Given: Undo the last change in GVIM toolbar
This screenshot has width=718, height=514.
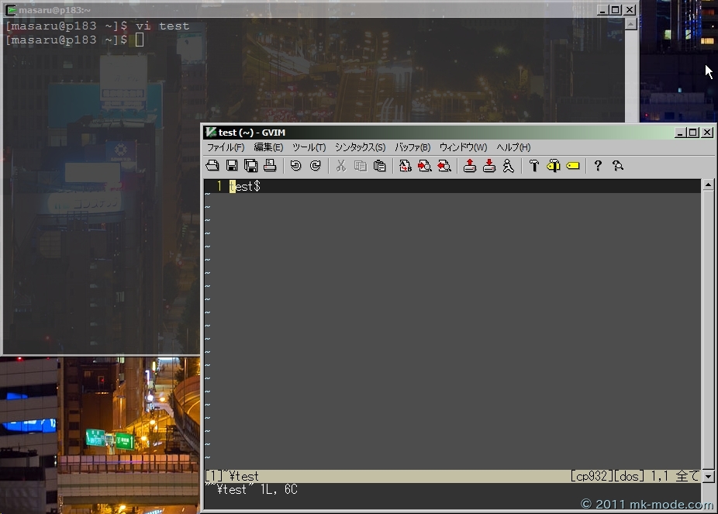Looking at the screenshot, I should 295,165.
